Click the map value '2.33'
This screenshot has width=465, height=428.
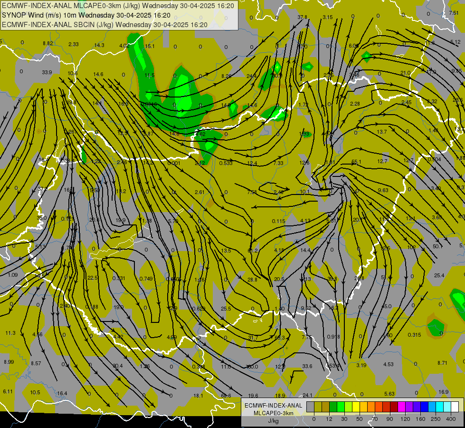[74, 44]
